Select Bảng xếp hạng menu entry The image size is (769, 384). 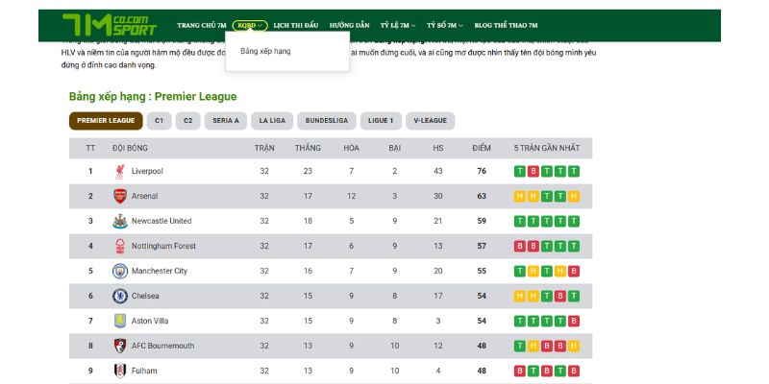point(265,51)
